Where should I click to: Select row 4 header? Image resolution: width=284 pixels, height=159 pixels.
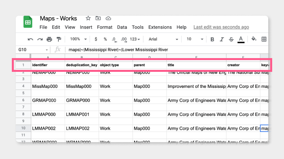23,86
